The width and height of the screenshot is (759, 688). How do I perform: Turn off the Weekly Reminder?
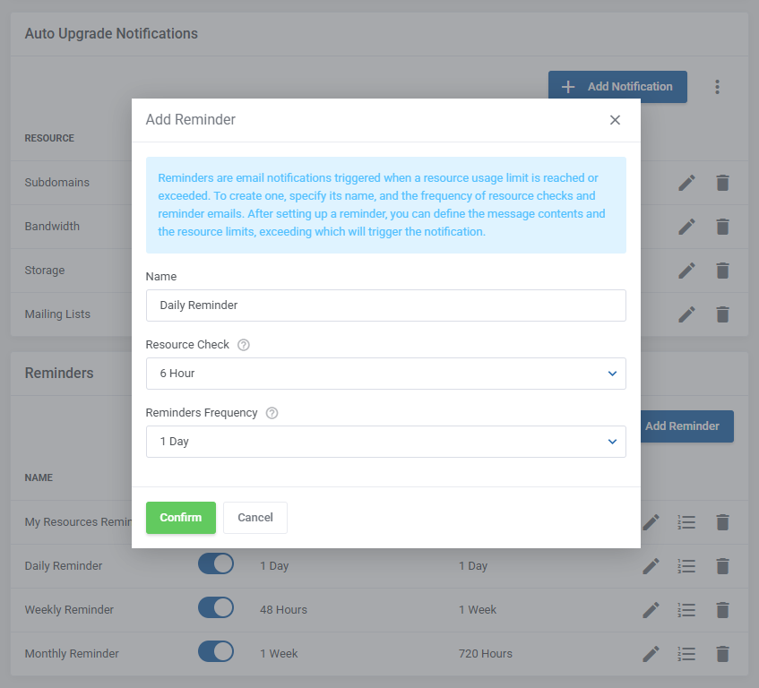(215, 607)
